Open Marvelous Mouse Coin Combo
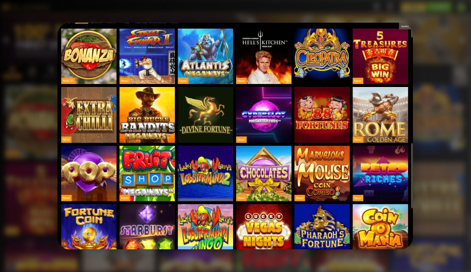Image resolution: width=471 pixels, height=272 pixels. [322, 173]
